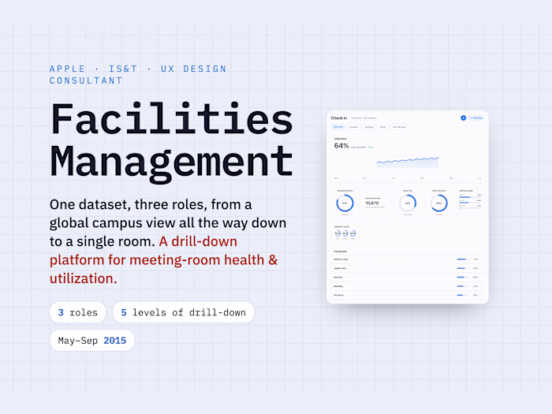
Task: Select the Americas filter pill
Action: [x=338, y=127]
